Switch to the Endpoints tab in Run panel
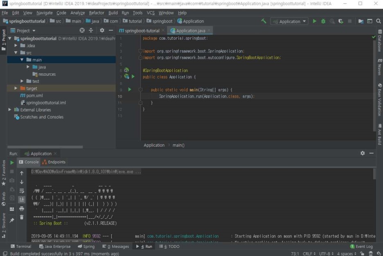The width and height of the screenshot is (383, 256). point(54,162)
